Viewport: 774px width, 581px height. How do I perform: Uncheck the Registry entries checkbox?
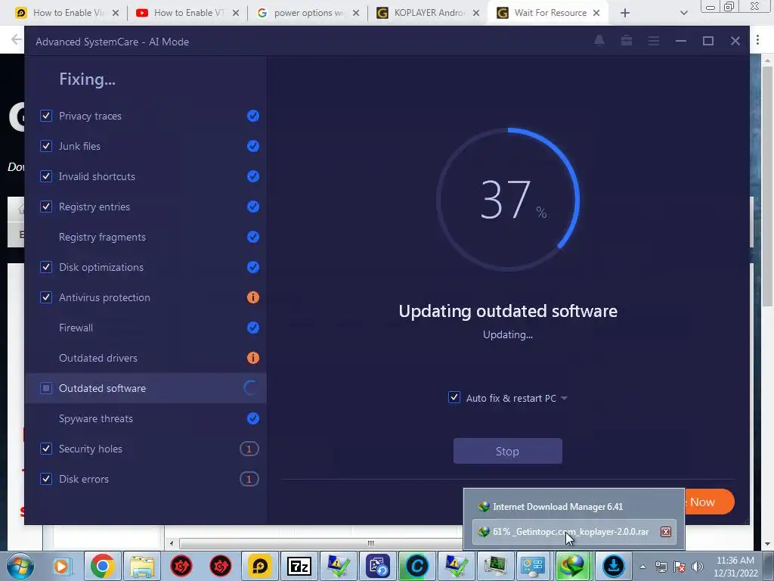click(46, 207)
